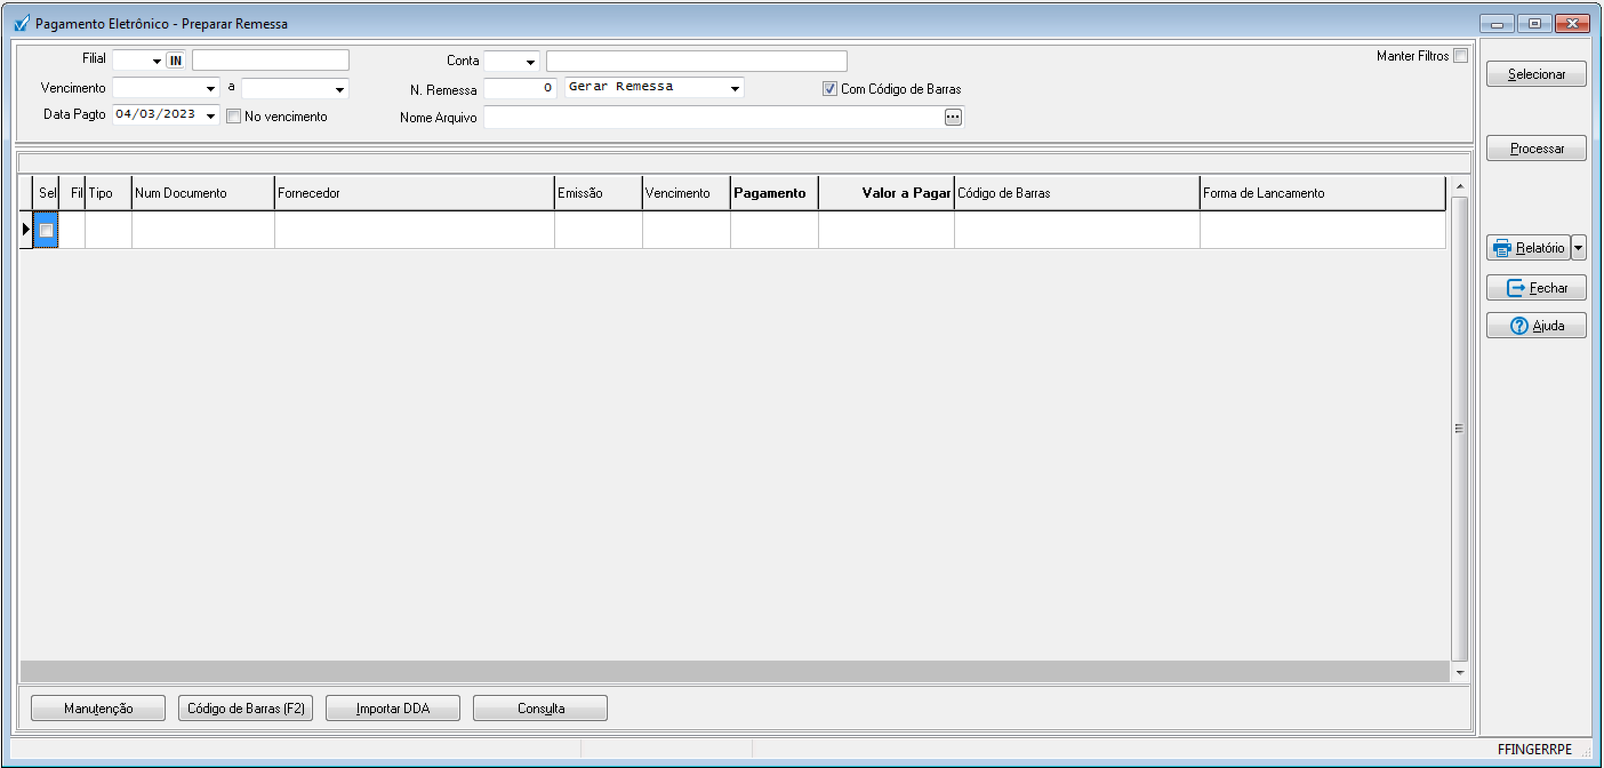This screenshot has height=768, width=1604.
Task: Click the grid vertical scrollbar thumb
Action: coord(1459,429)
